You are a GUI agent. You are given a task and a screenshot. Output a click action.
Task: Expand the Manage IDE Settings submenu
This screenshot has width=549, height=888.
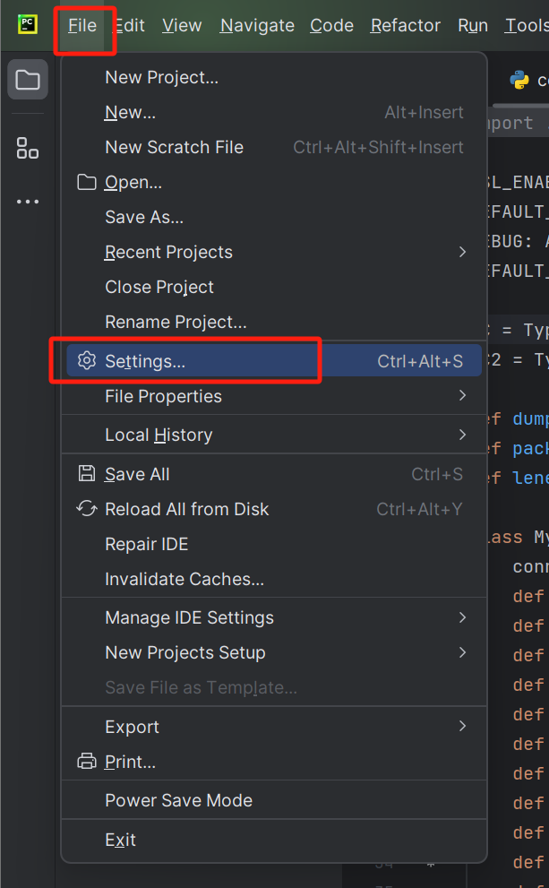(x=462, y=617)
